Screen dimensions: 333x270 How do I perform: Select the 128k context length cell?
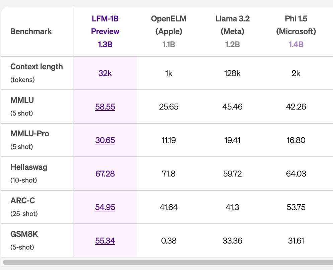pos(232,73)
